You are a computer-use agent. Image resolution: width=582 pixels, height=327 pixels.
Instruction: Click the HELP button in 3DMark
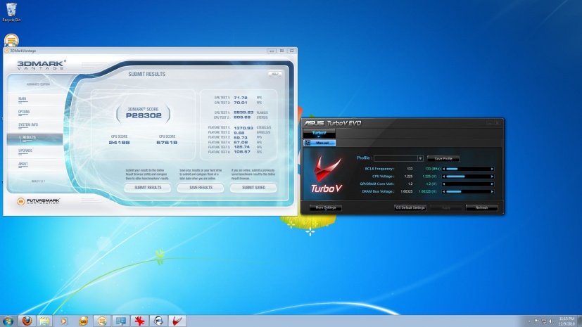point(274,74)
